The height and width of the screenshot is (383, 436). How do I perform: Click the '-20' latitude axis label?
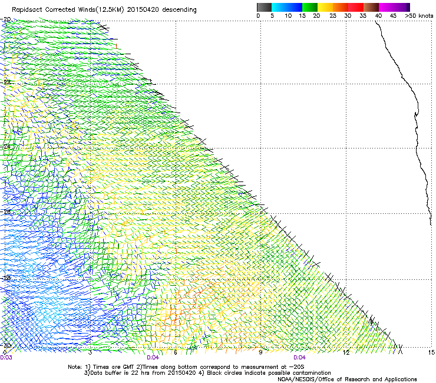tap(6, 19)
